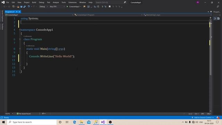Click the search magnifier icon in the title bar
The image size is (222, 125).
coord(125,2)
